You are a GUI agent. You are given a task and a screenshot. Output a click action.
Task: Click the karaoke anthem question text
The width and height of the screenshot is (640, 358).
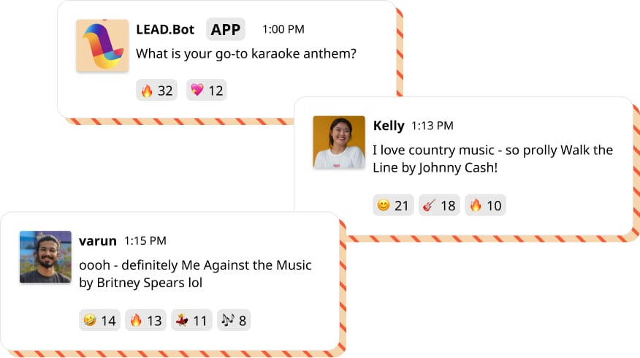tap(246, 54)
